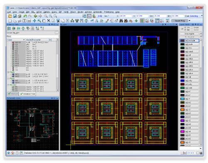
Task: Click the first magnifier zoom icon
Action: (46, 16)
